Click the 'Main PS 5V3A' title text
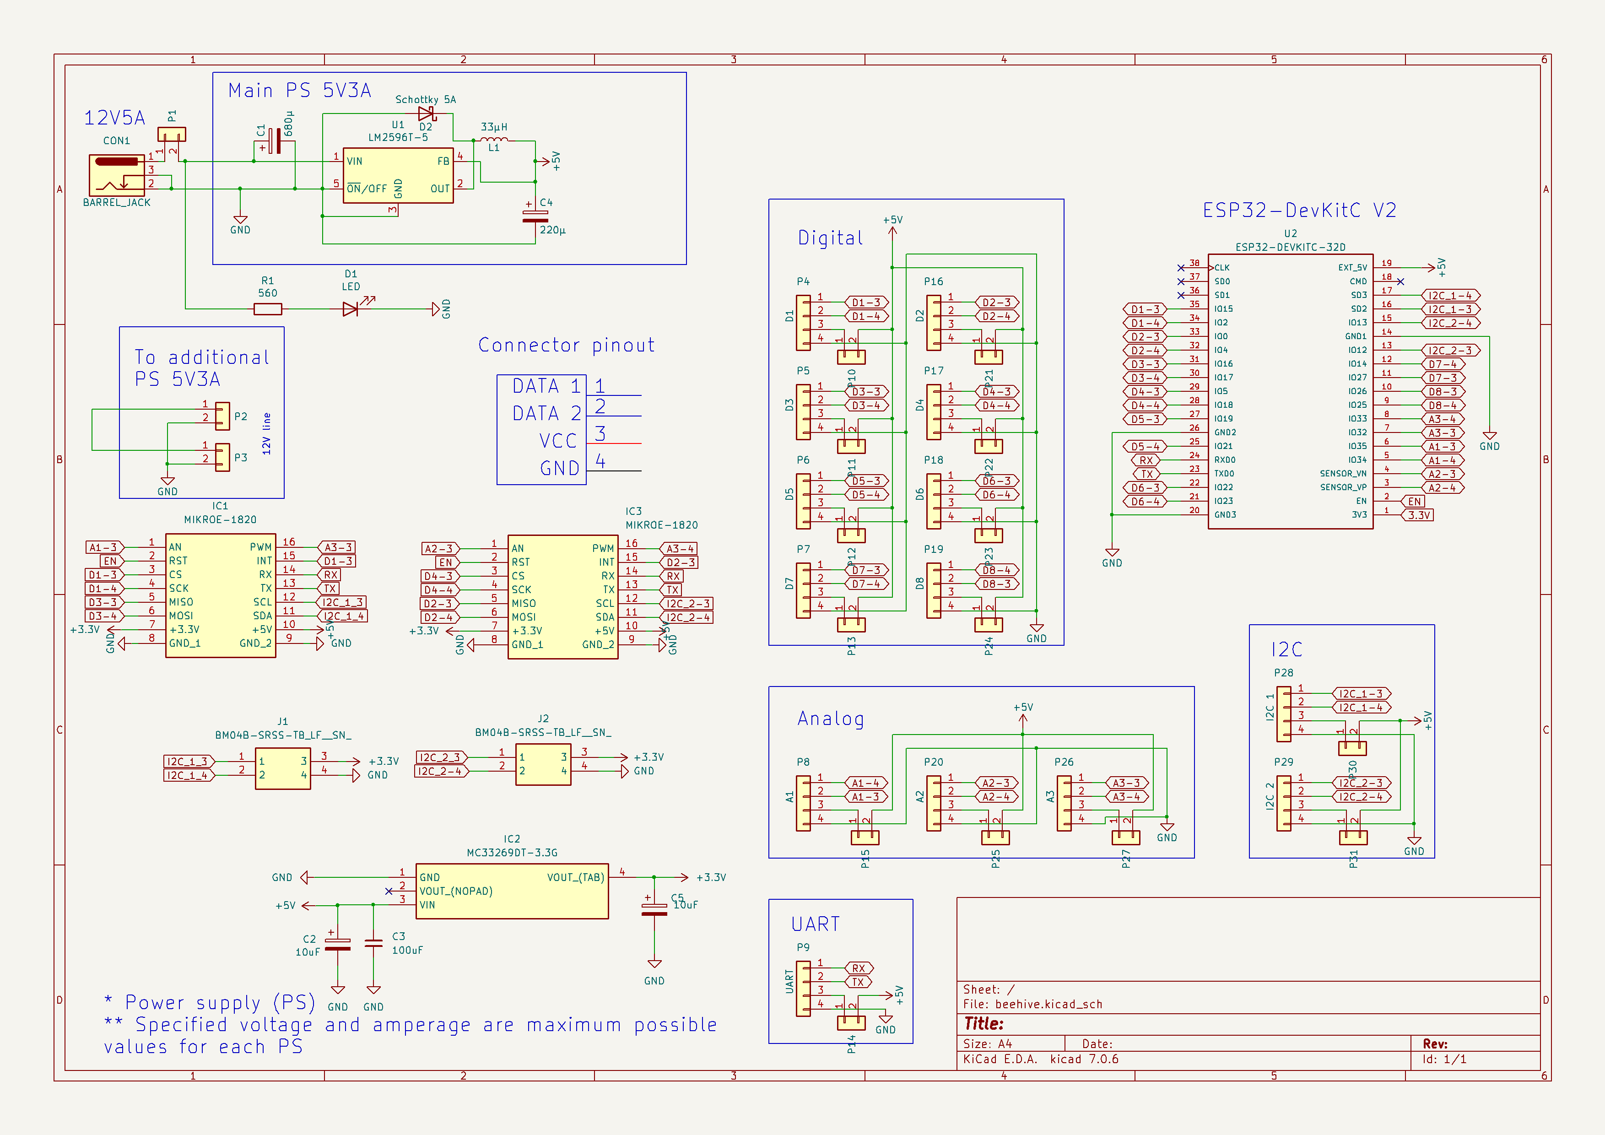 299,91
